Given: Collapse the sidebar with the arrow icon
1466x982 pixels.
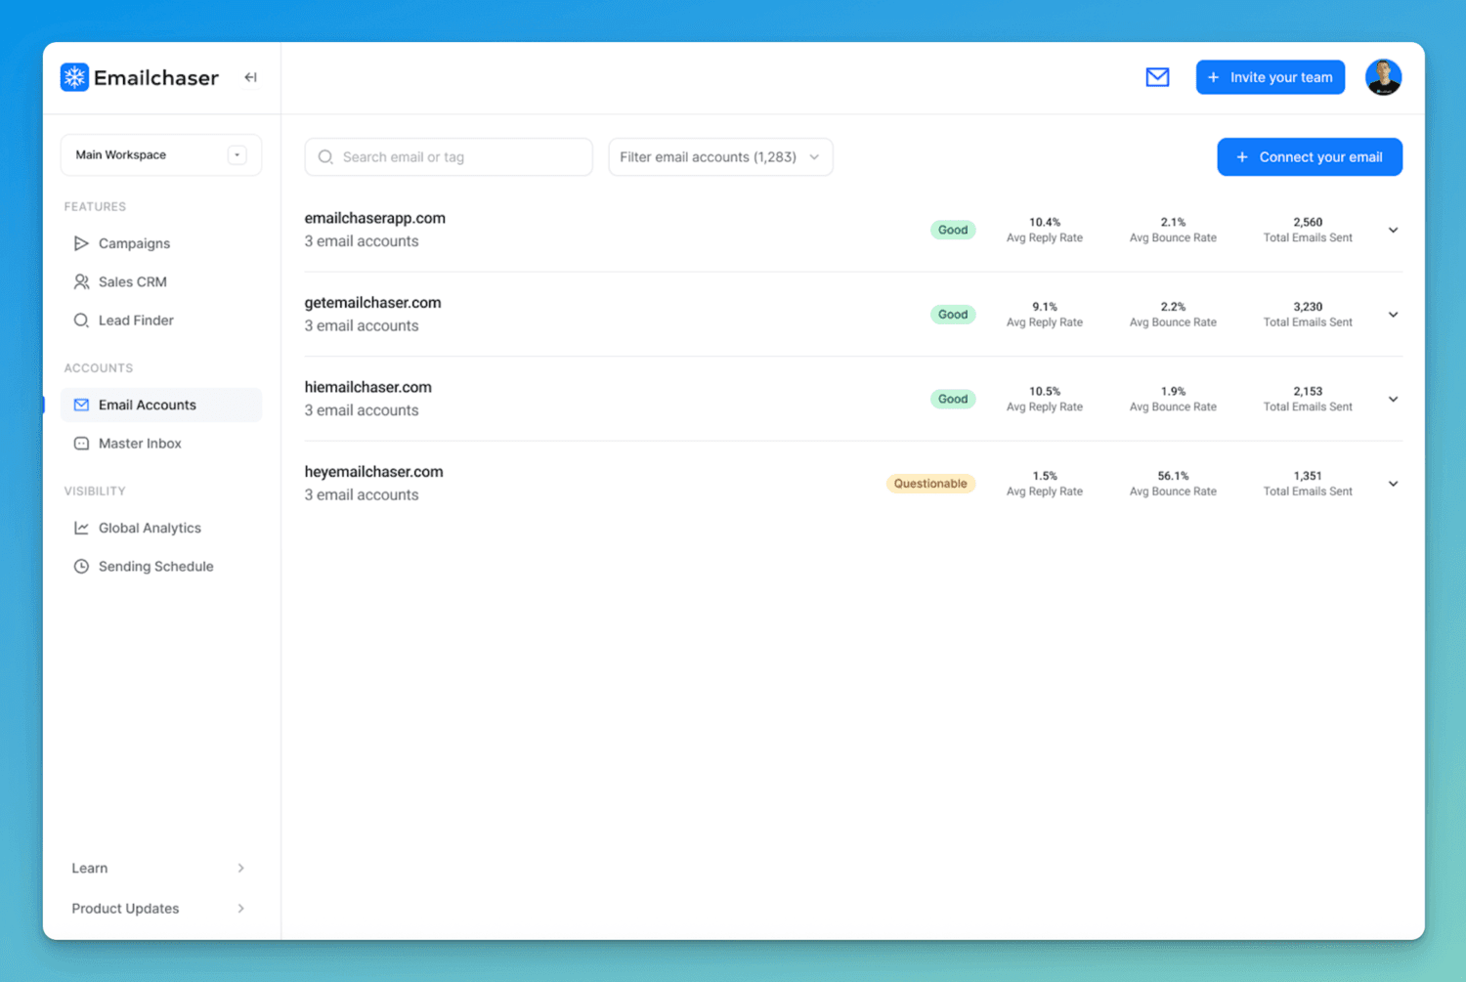Looking at the screenshot, I should pos(250,76).
